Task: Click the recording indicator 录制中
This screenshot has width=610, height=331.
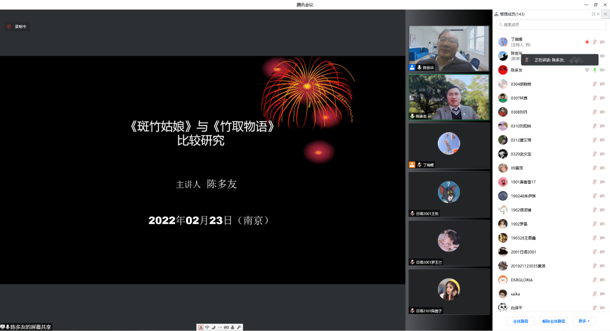Action: point(17,26)
